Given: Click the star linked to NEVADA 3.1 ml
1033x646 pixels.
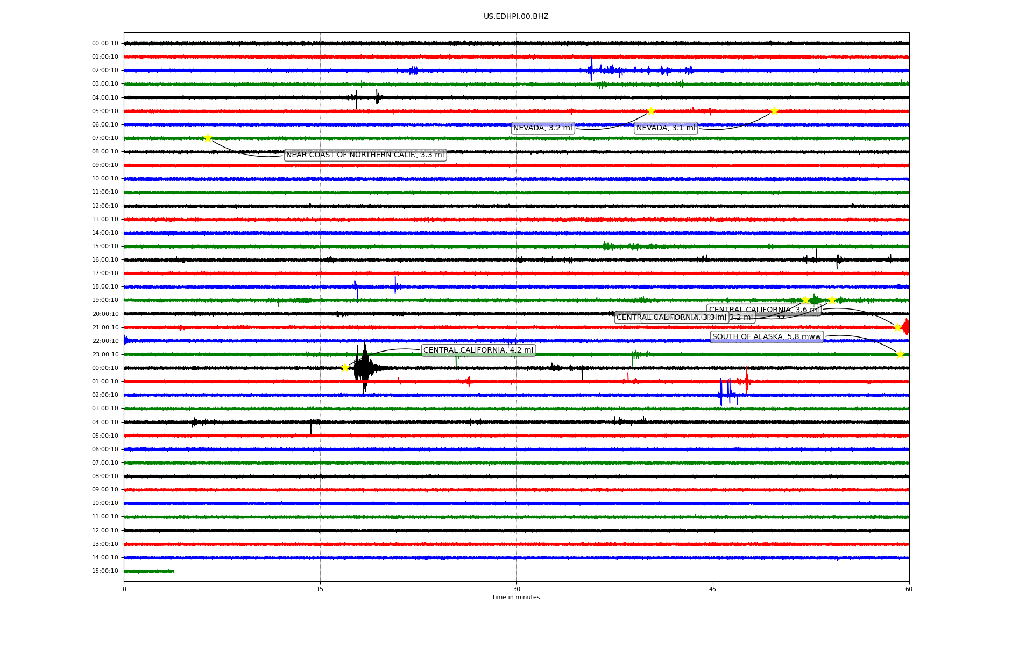Looking at the screenshot, I should coord(774,111).
